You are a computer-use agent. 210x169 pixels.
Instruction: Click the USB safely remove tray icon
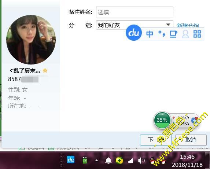pos(85,160)
